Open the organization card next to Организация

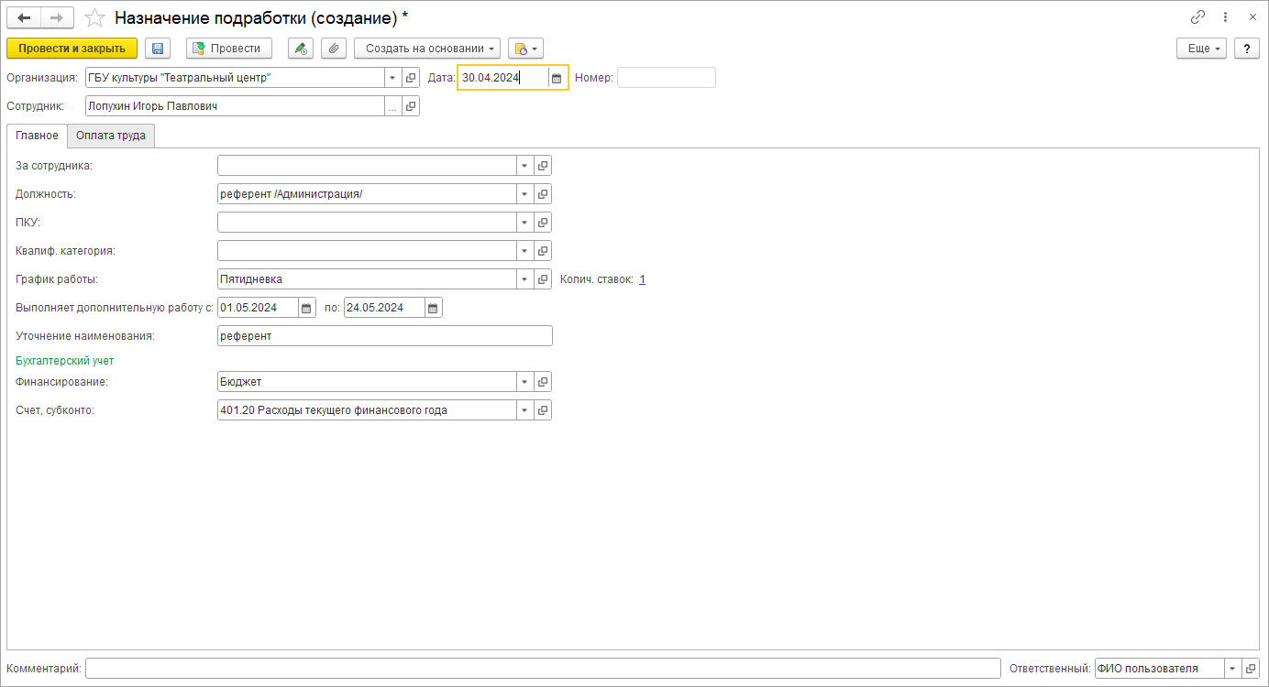(x=411, y=78)
